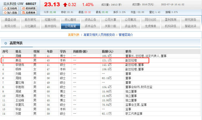Open 机构研报 button
The image size is (202, 120).
pyautogui.click(x=29, y=8)
